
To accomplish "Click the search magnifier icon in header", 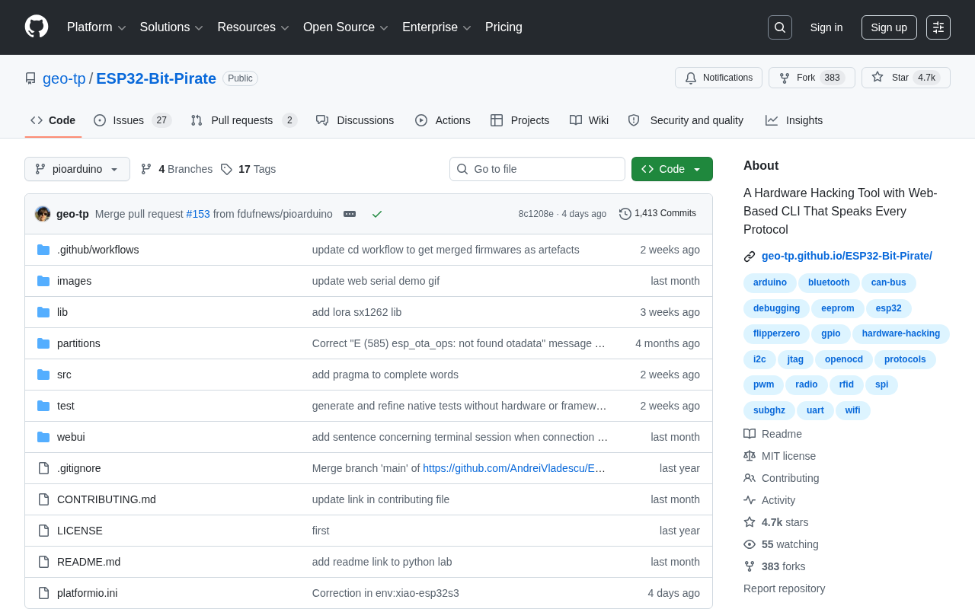I will 780,27.
